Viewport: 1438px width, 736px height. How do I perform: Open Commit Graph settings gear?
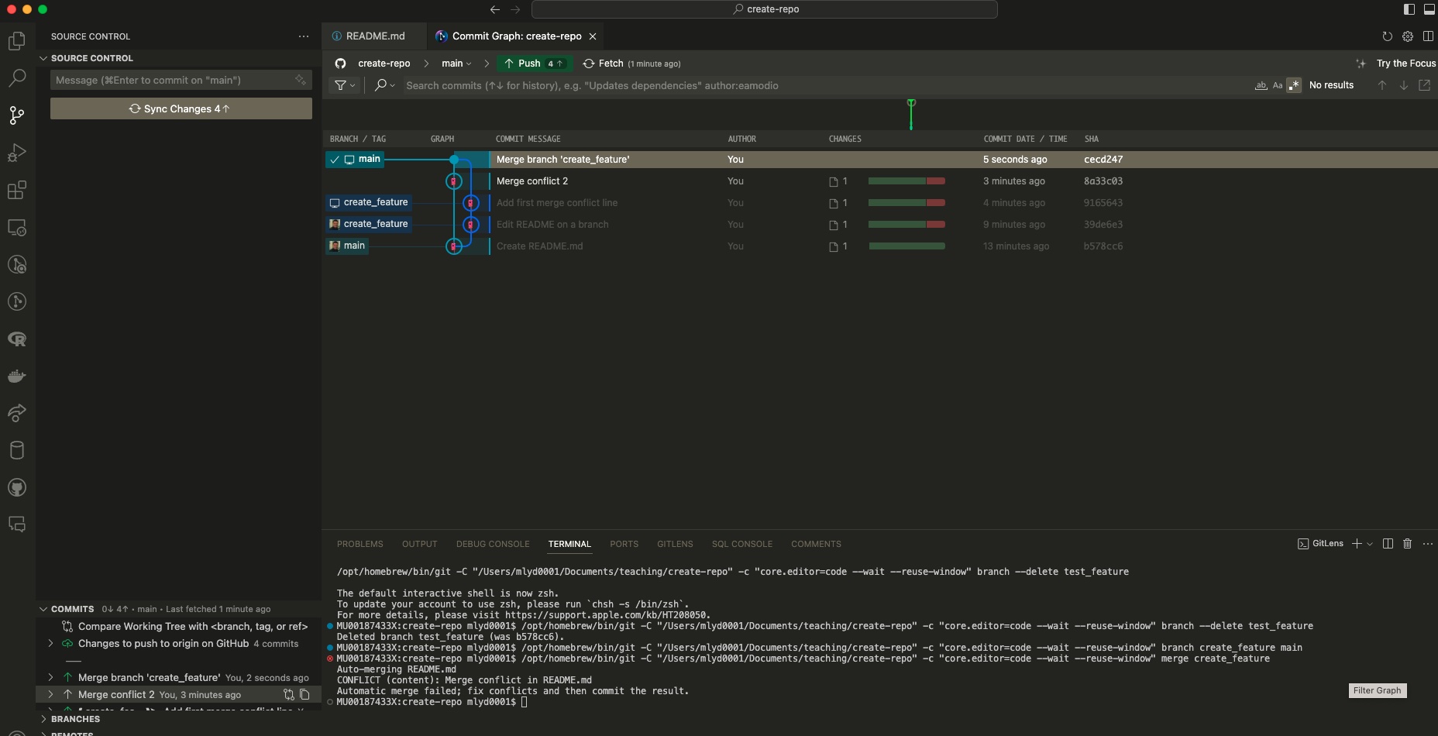(1408, 36)
